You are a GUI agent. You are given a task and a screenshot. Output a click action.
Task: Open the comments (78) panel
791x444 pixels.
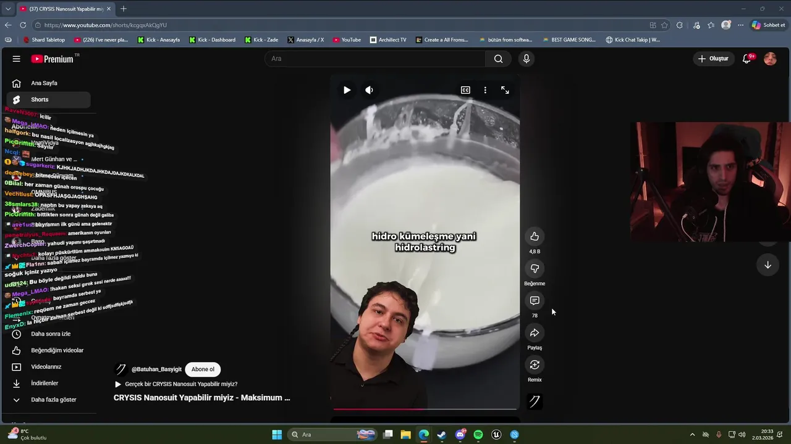tap(535, 301)
